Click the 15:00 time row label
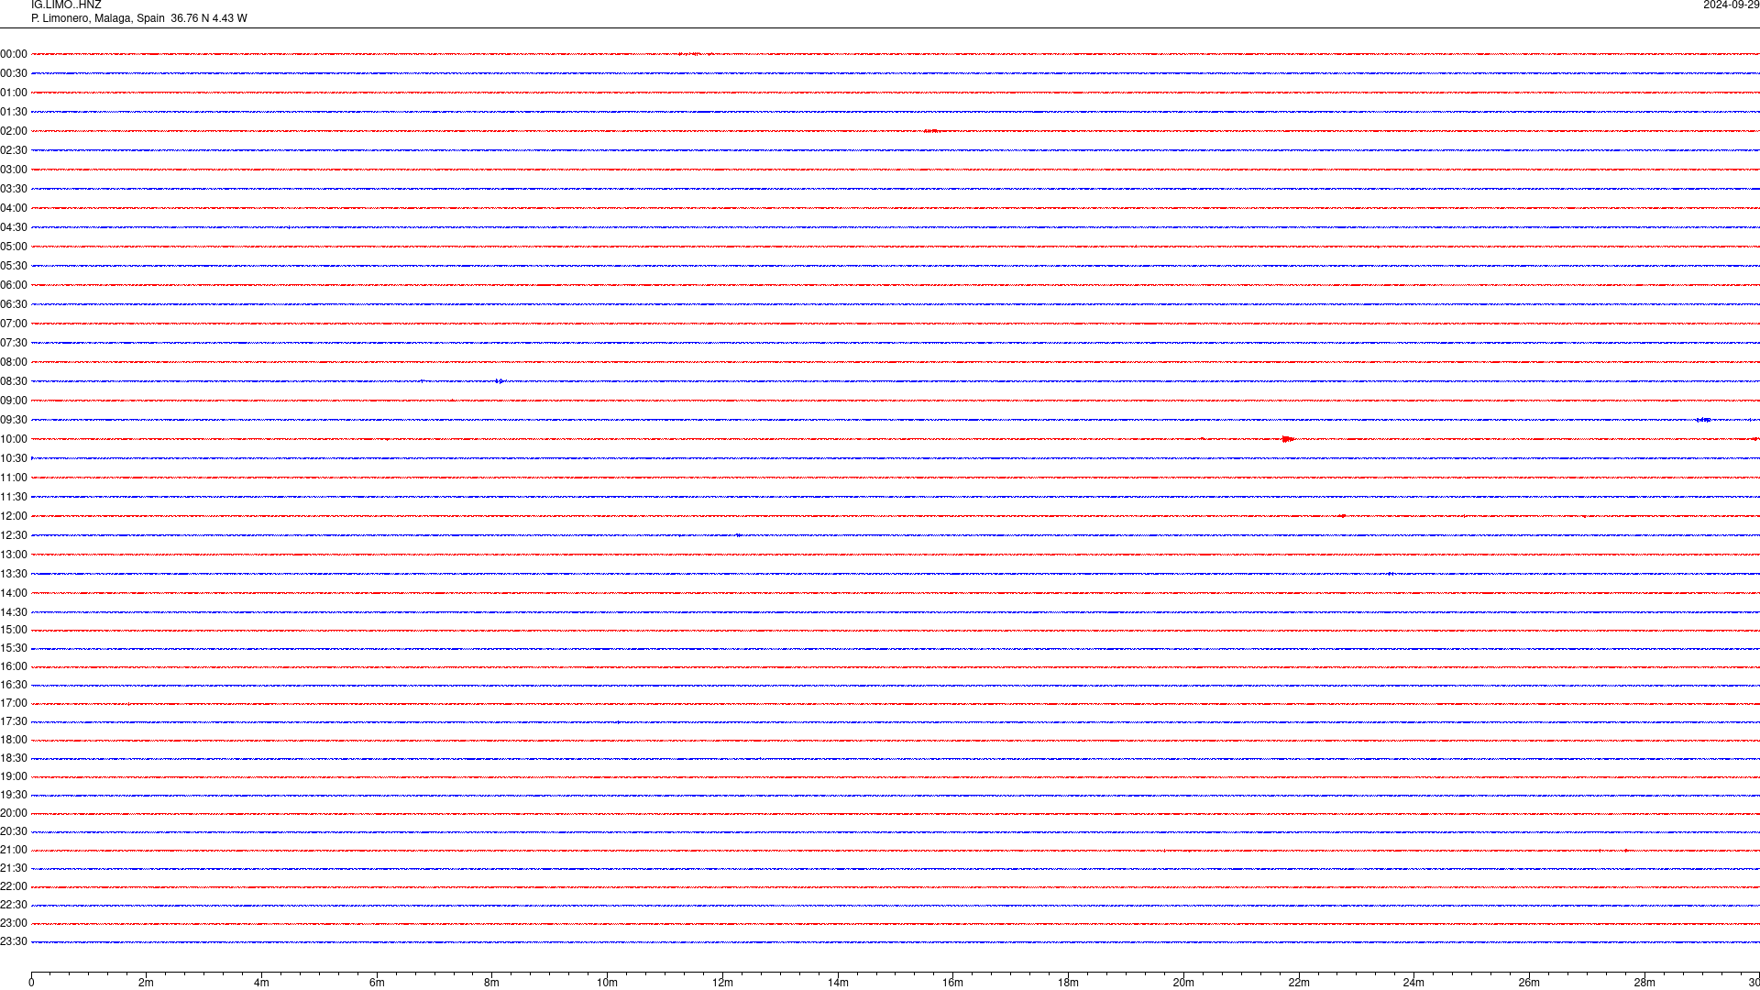1760x990 pixels. [x=14, y=630]
